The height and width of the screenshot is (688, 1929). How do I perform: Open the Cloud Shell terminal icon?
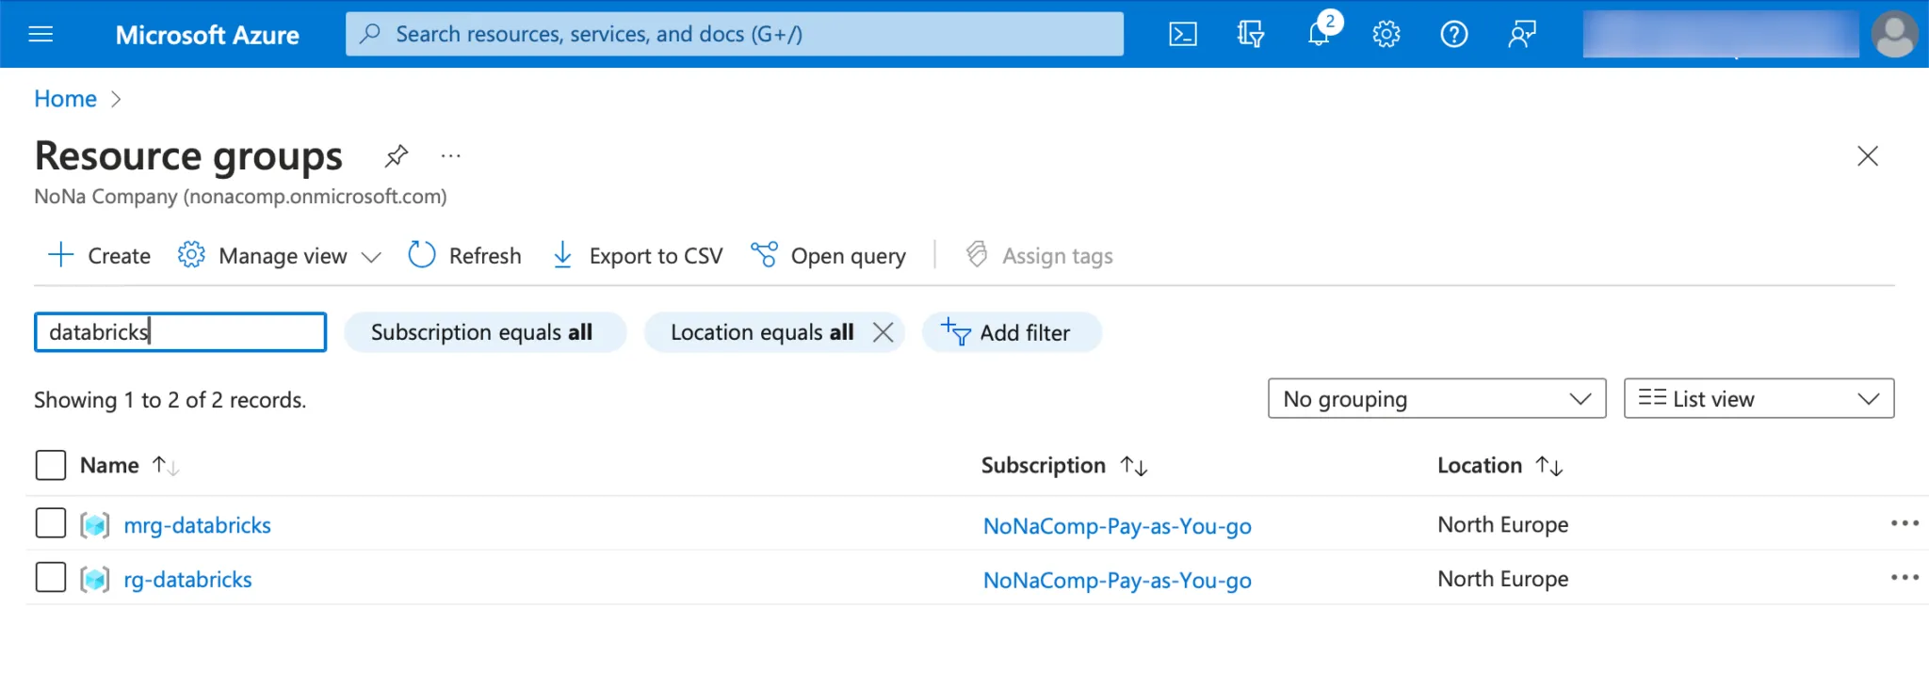pyautogui.click(x=1183, y=35)
